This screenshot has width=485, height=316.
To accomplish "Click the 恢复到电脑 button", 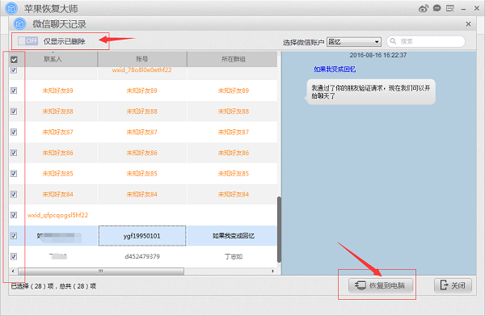I will (381, 285).
